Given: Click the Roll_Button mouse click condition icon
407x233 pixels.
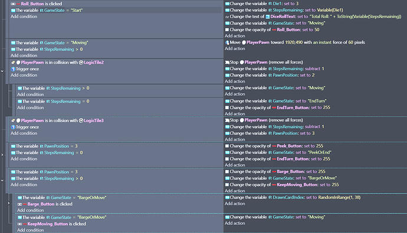Looking at the screenshot, I should click(x=13, y=4).
